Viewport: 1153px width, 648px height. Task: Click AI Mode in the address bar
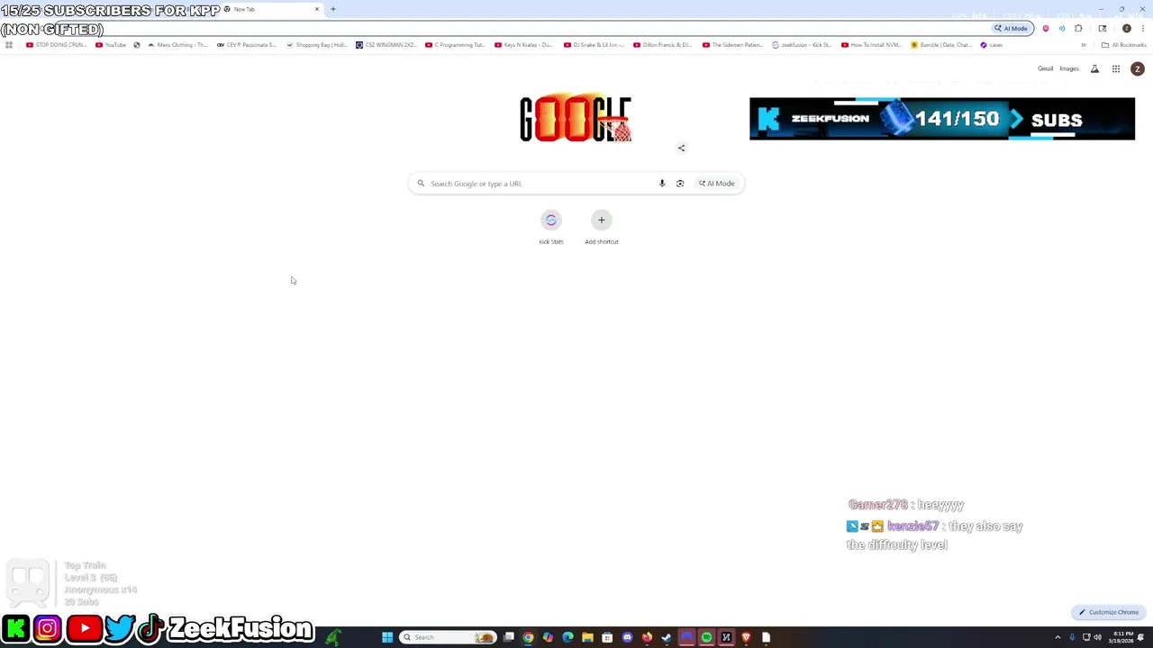point(1012,28)
